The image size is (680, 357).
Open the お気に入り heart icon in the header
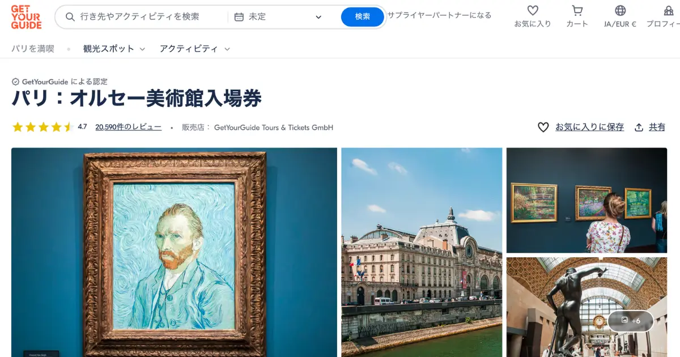pyautogui.click(x=533, y=11)
